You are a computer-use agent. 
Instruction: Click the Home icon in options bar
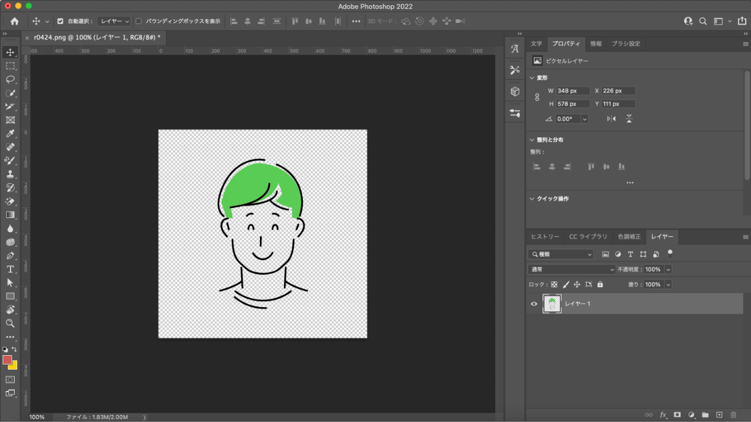click(14, 21)
